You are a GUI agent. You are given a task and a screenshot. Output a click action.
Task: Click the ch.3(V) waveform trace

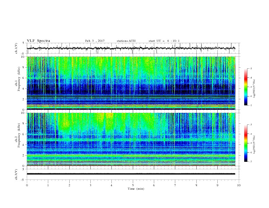pos(131,174)
